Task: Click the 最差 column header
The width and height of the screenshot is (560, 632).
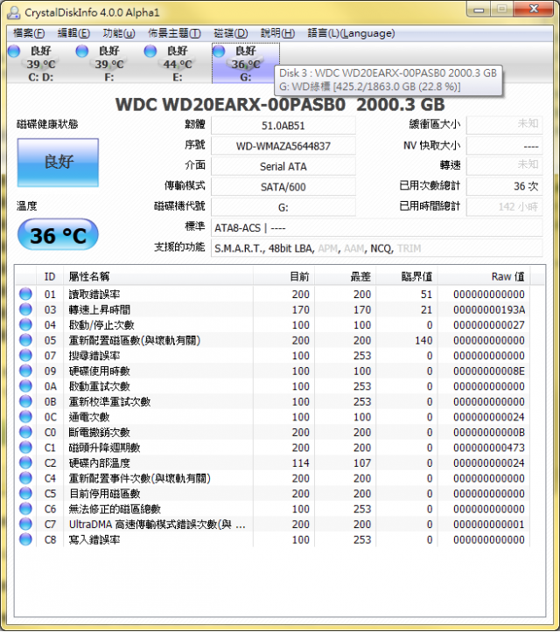Action: coord(346,276)
